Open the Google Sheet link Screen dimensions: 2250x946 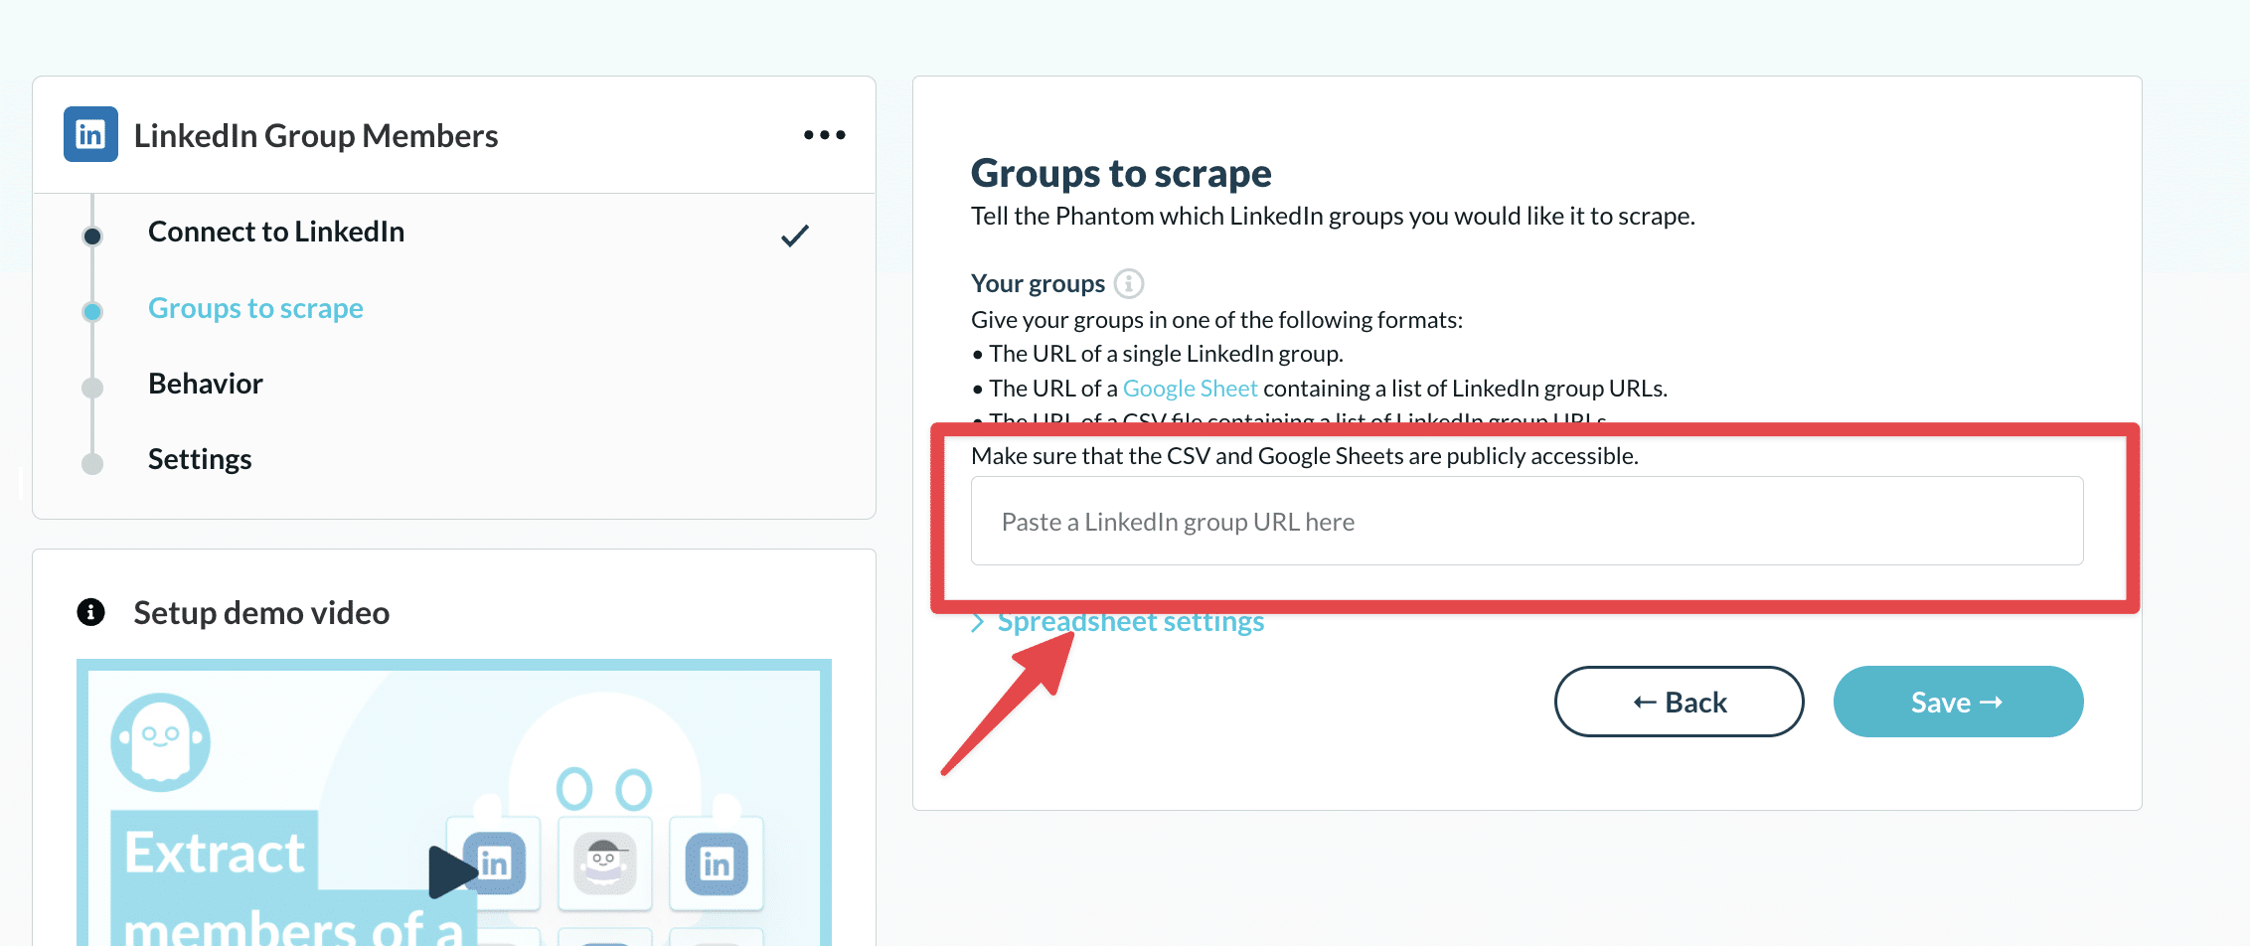(x=1190, y=389)
